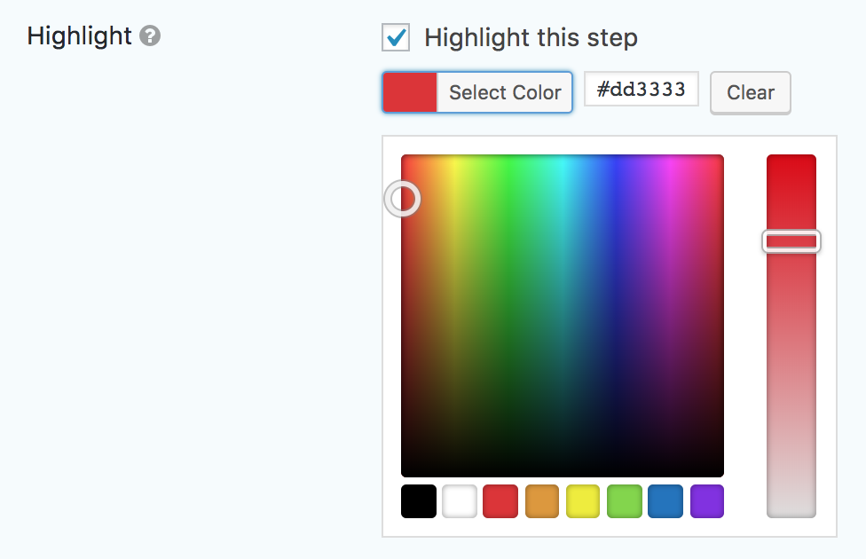866x559 pixels.
Task: Click the red current color preview swatch
Action: (x=410, y=92)
